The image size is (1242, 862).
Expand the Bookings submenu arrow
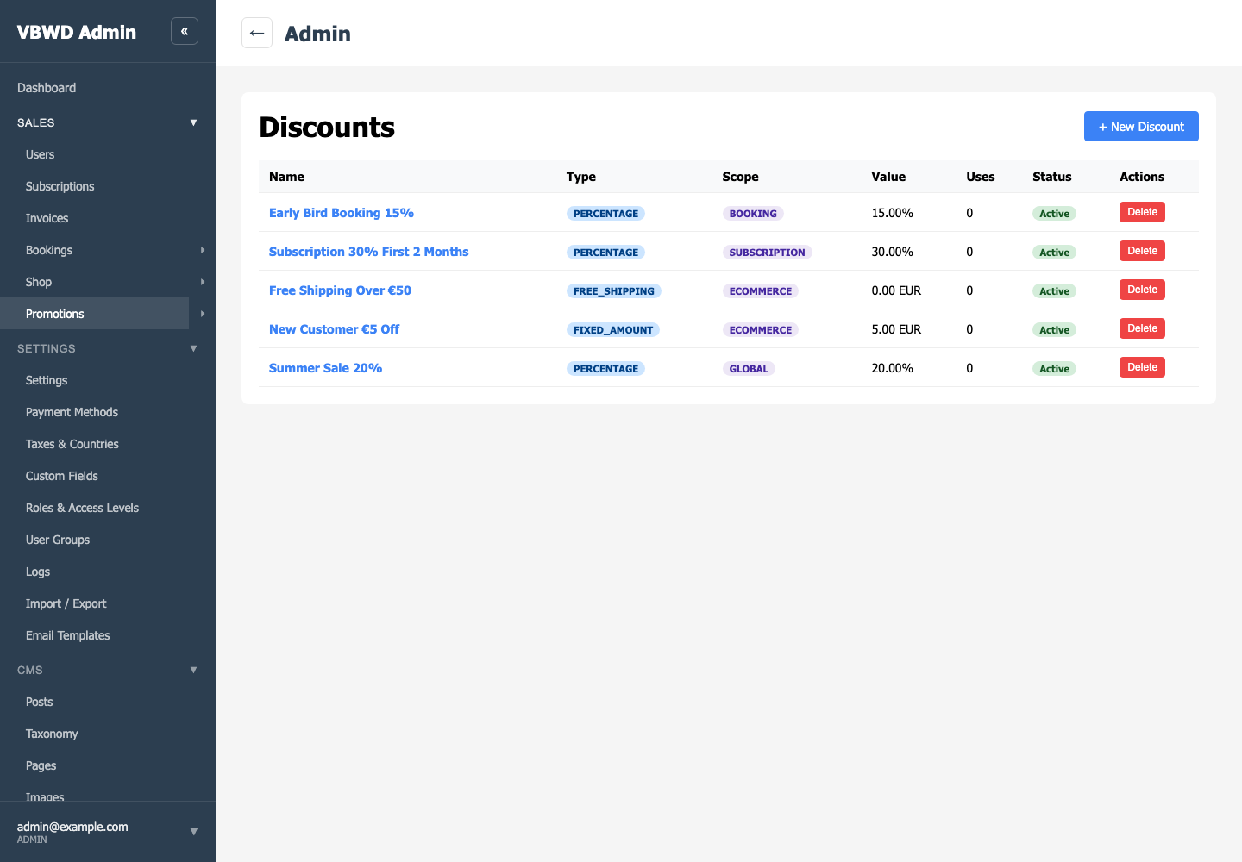(203, 250)
